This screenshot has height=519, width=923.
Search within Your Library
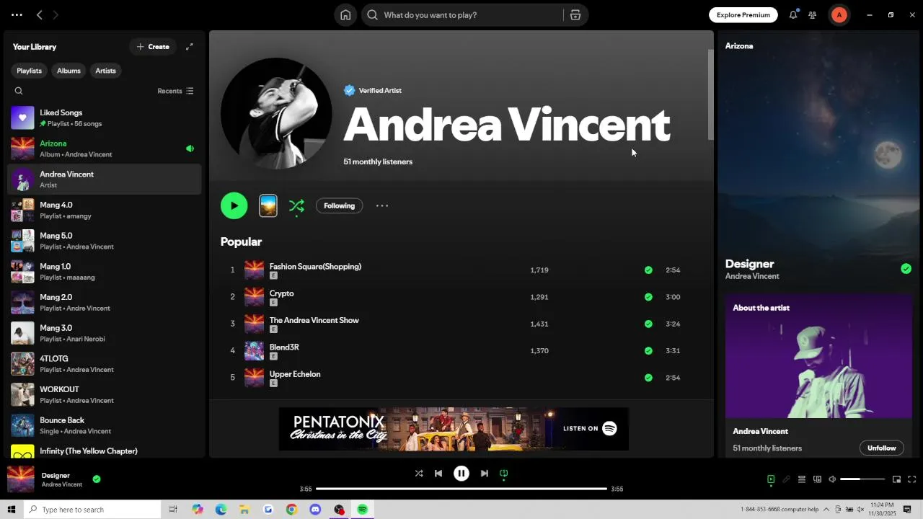pyautogui.click(x=19, y=91)
